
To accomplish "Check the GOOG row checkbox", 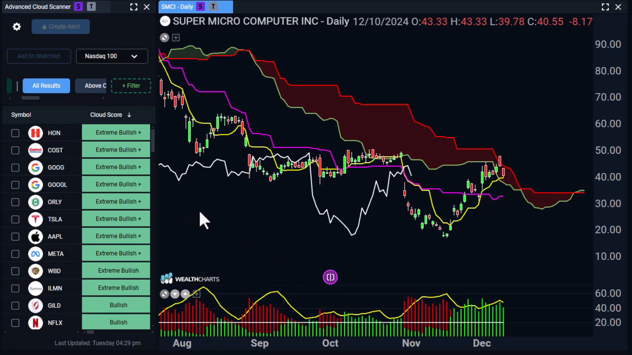I will [x=15, y=168].
